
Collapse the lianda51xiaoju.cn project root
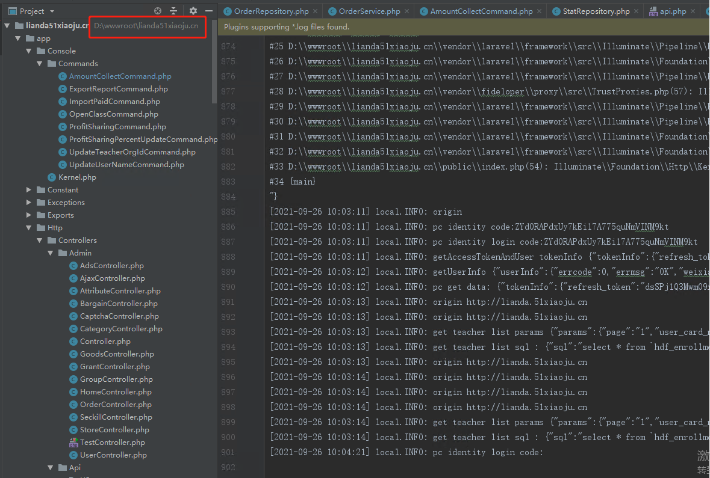pos(7,26)
